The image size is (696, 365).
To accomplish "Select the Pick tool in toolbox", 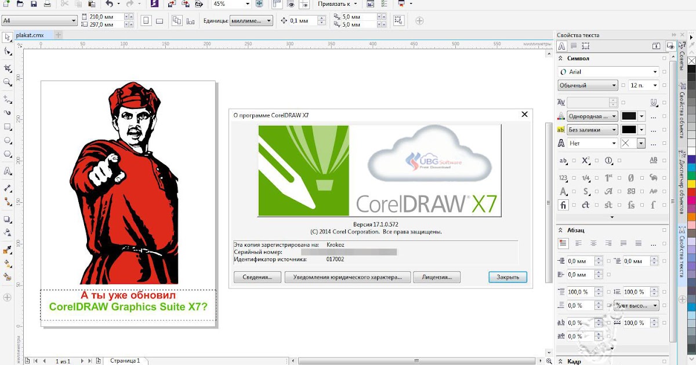I will point(8,37).
